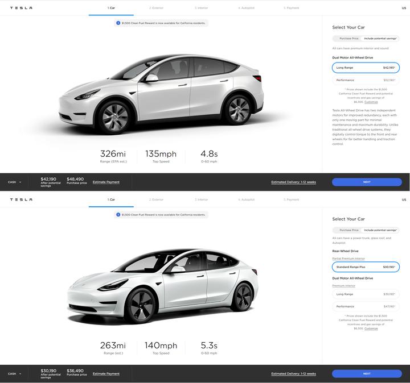Switch to 5. Payment tab on 326mi page

point(292,8)
